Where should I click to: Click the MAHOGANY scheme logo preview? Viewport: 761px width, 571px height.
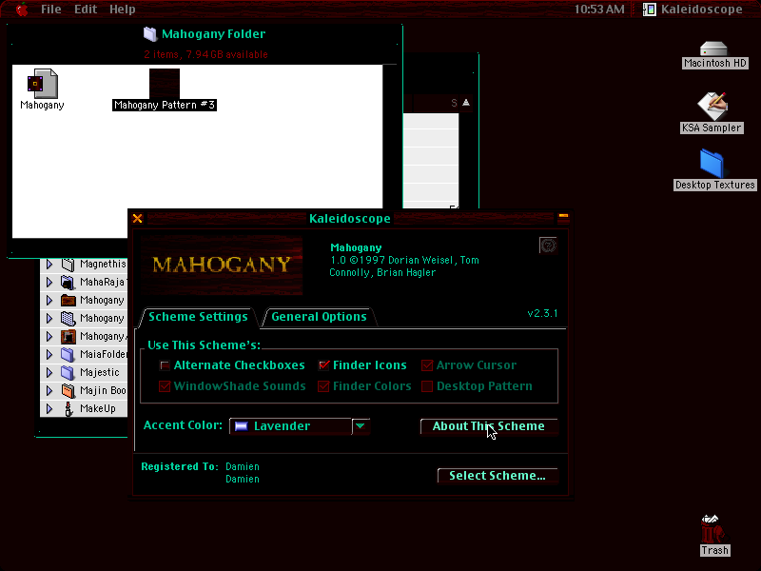[x=222, y=266]
